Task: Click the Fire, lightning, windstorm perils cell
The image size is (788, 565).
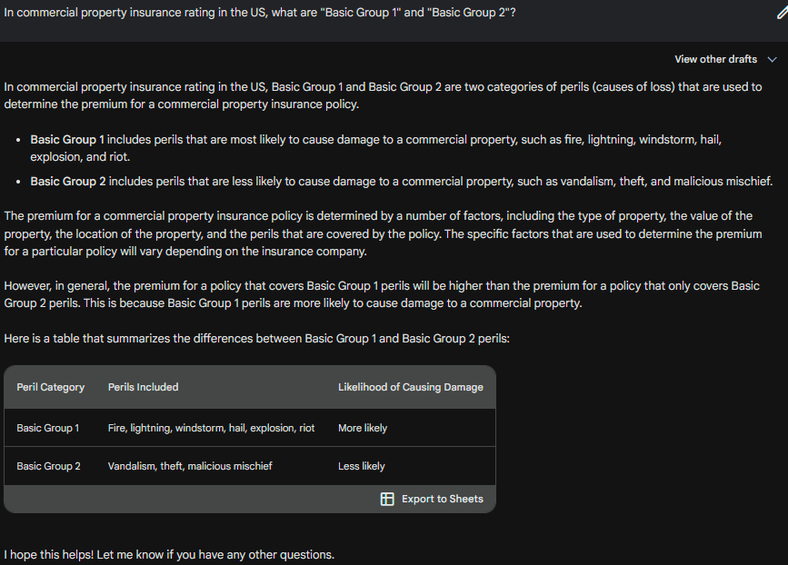Action: [x=211, y=428]
